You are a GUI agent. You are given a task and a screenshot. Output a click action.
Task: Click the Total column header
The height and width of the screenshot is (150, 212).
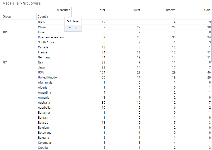pyautogui.click(x=102, y=10)
